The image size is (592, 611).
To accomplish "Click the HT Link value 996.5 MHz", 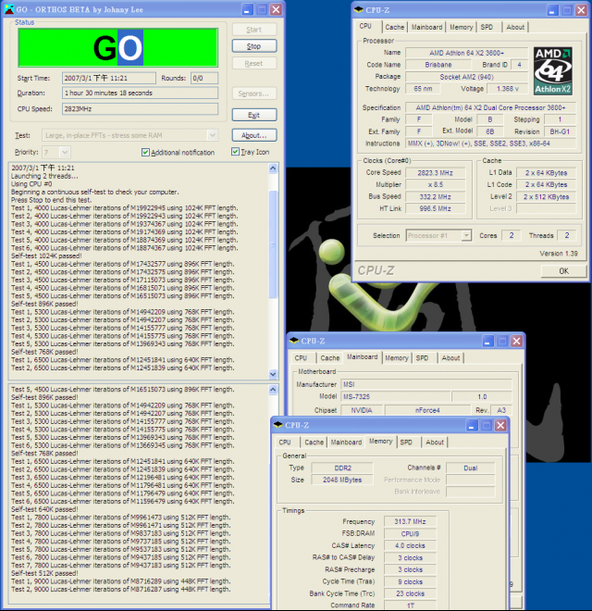I will pyautogui.click(x=435, y=208).
